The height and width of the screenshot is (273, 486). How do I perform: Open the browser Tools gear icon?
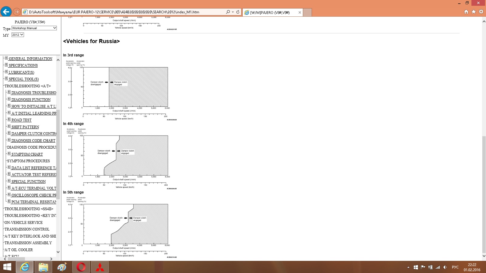[x=481, y=12]
